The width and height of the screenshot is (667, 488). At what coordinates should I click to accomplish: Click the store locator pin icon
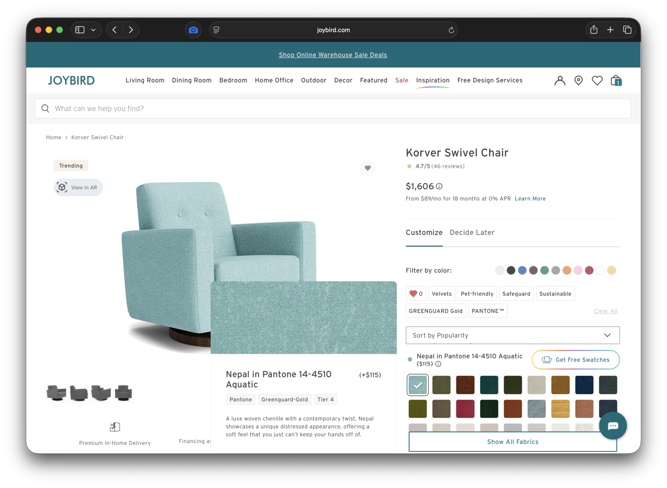click(578, 80)
